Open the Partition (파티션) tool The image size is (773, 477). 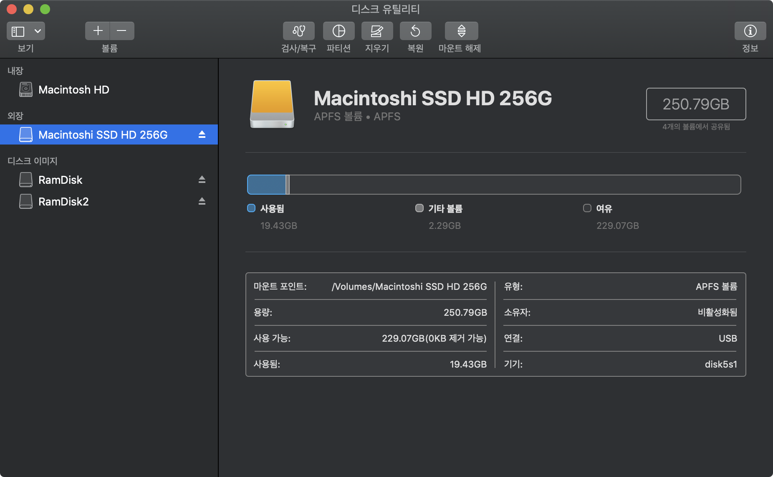(x=339, y=31)
